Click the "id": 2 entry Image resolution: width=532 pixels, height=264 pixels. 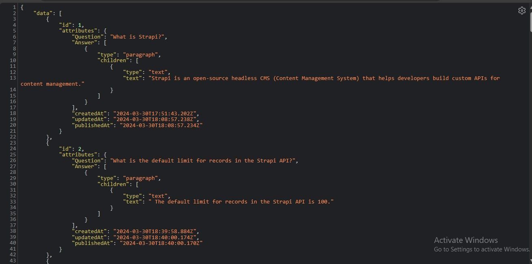[72, 149]
